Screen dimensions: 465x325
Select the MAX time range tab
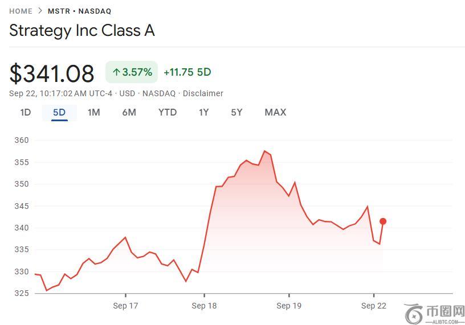[x=275, y=112]
